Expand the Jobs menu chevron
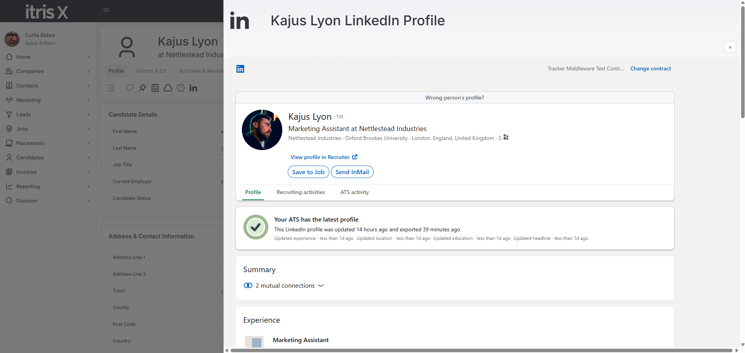 (x=89, y=129)
